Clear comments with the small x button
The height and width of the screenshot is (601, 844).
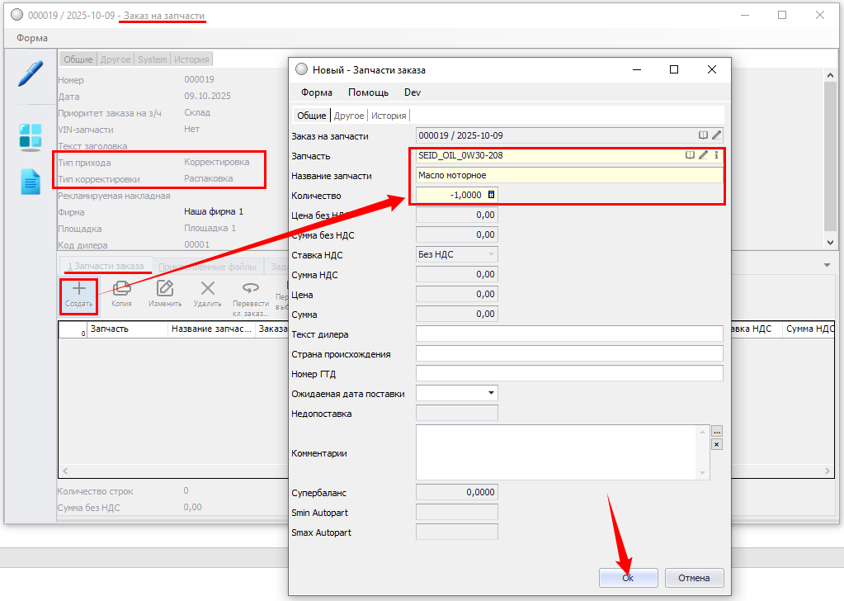click(x=716, y=444)
